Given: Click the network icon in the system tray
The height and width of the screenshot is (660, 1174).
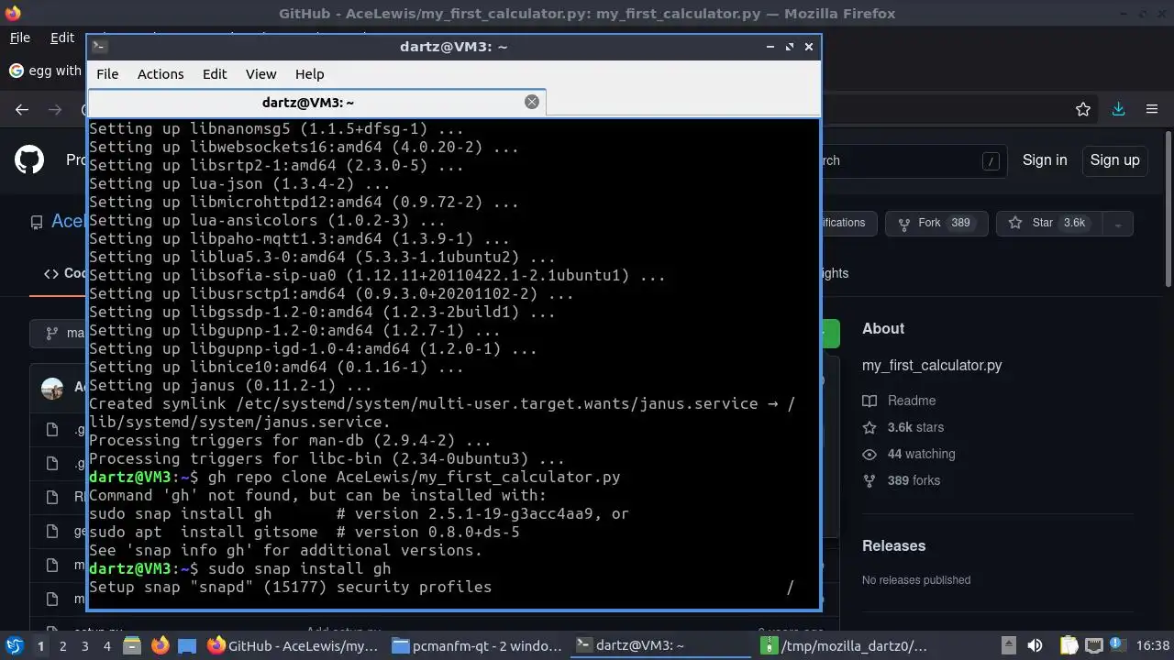Looking at the screenshot, I should coord(1091,646).
